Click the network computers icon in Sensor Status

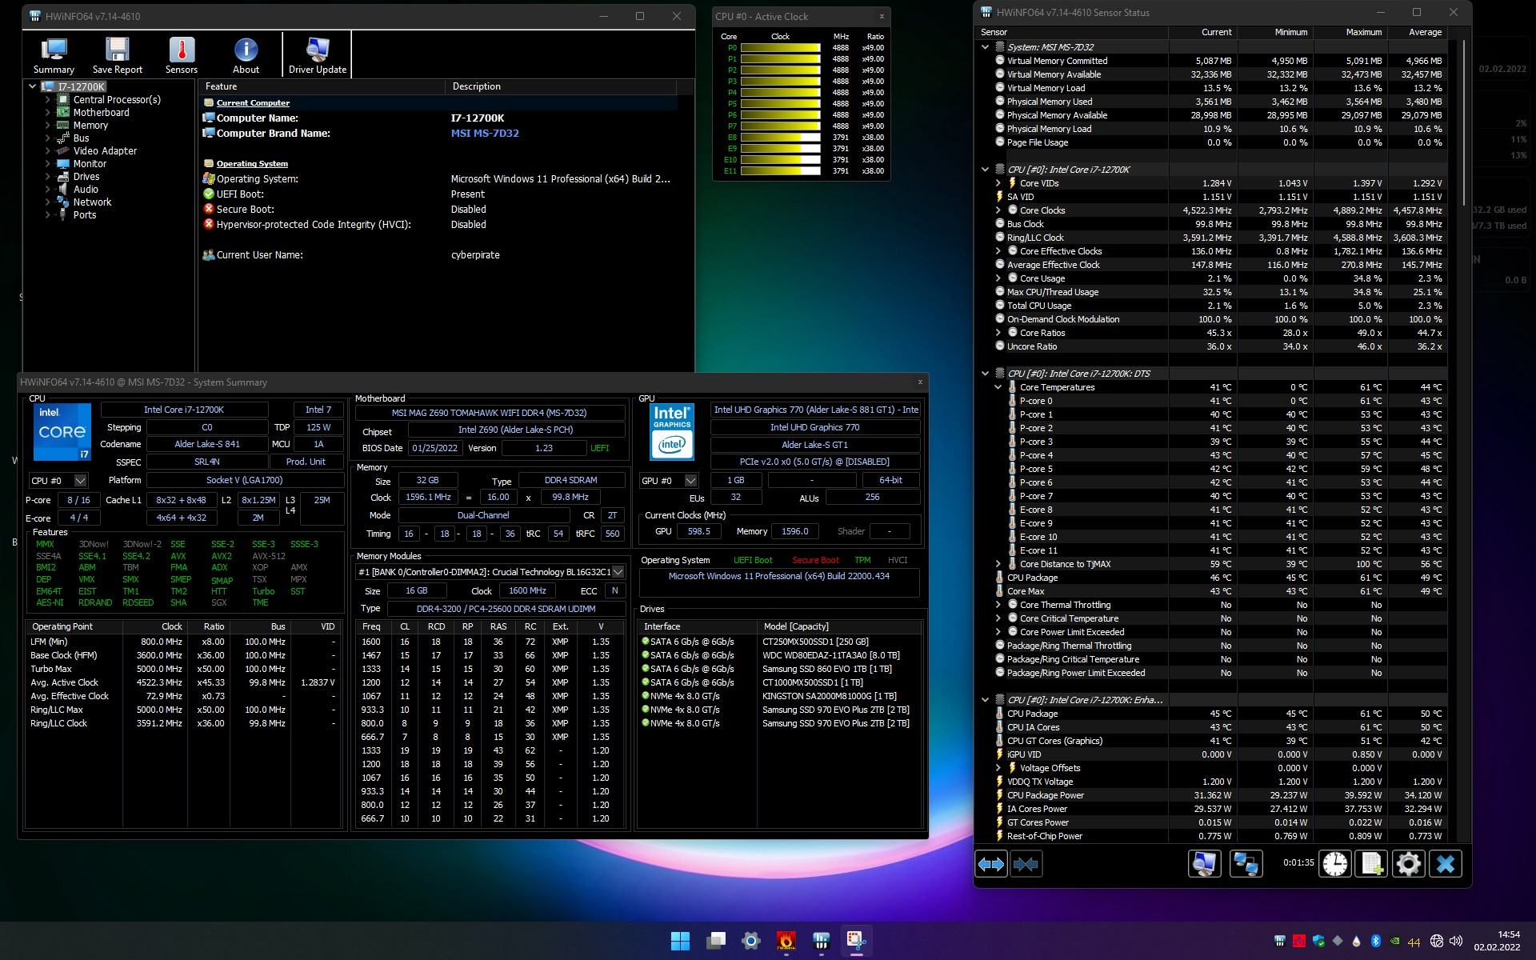click(x=1246, y=864)
